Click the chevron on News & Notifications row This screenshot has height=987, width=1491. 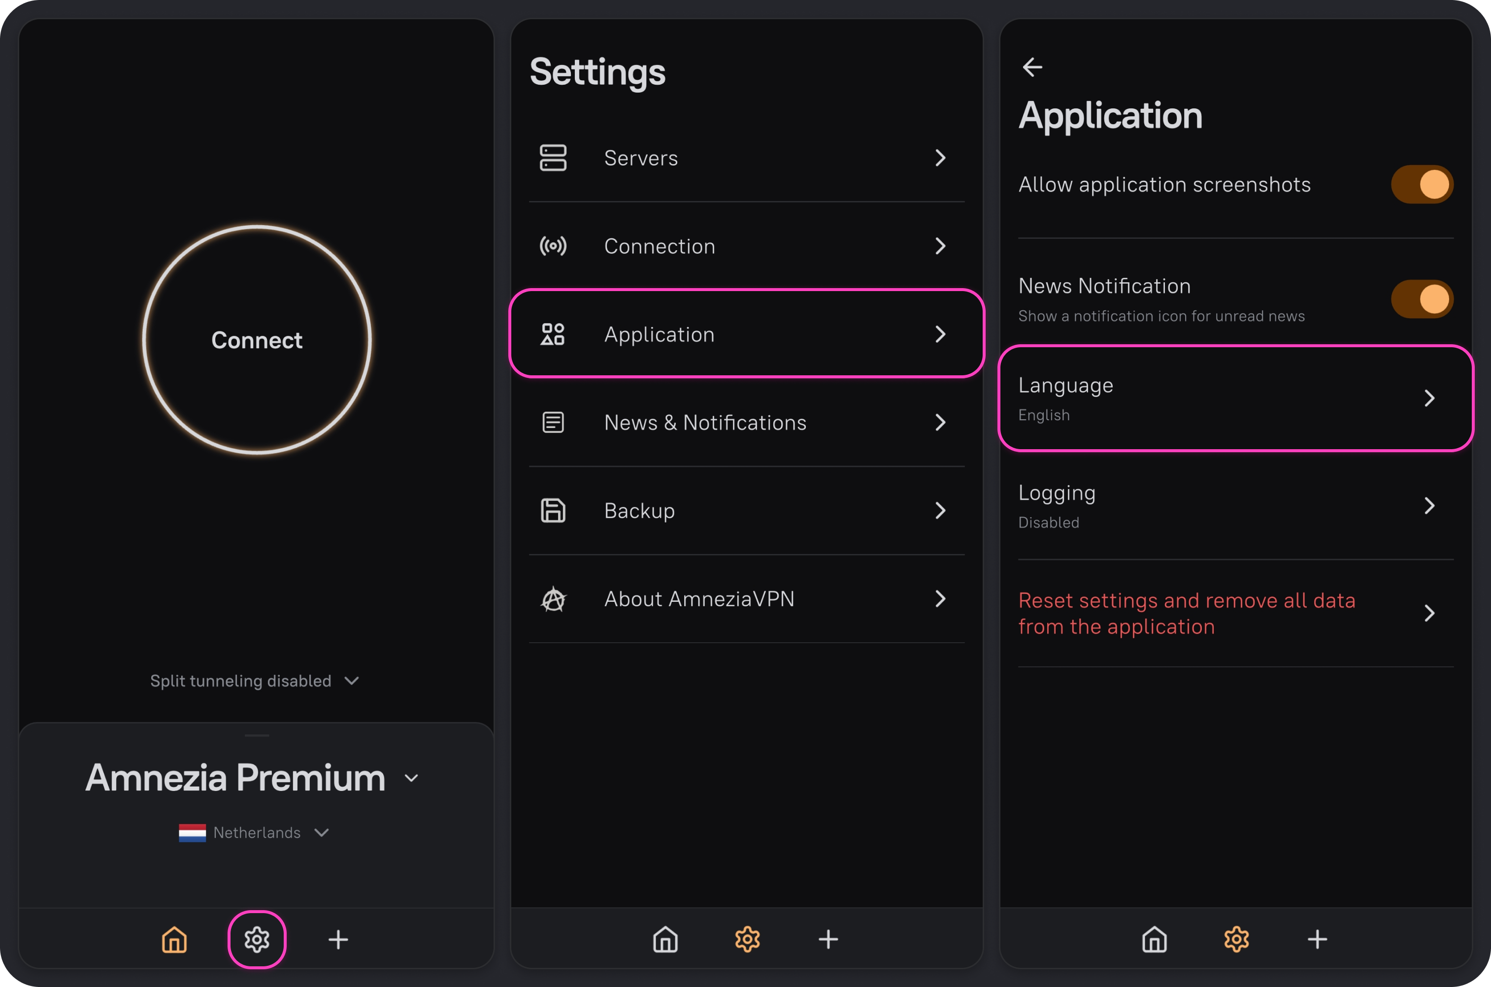click(940, 423)
